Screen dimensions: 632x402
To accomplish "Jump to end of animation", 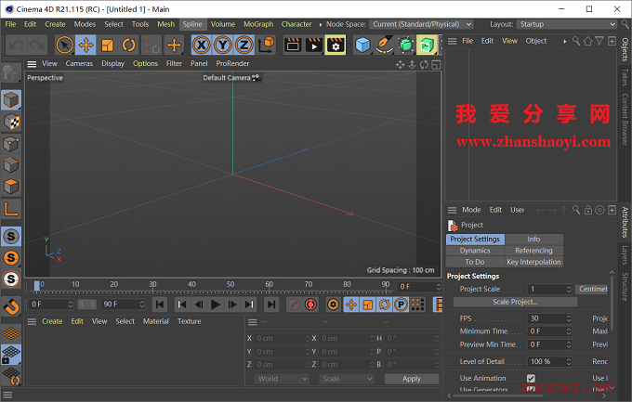I will pos(271,305).
